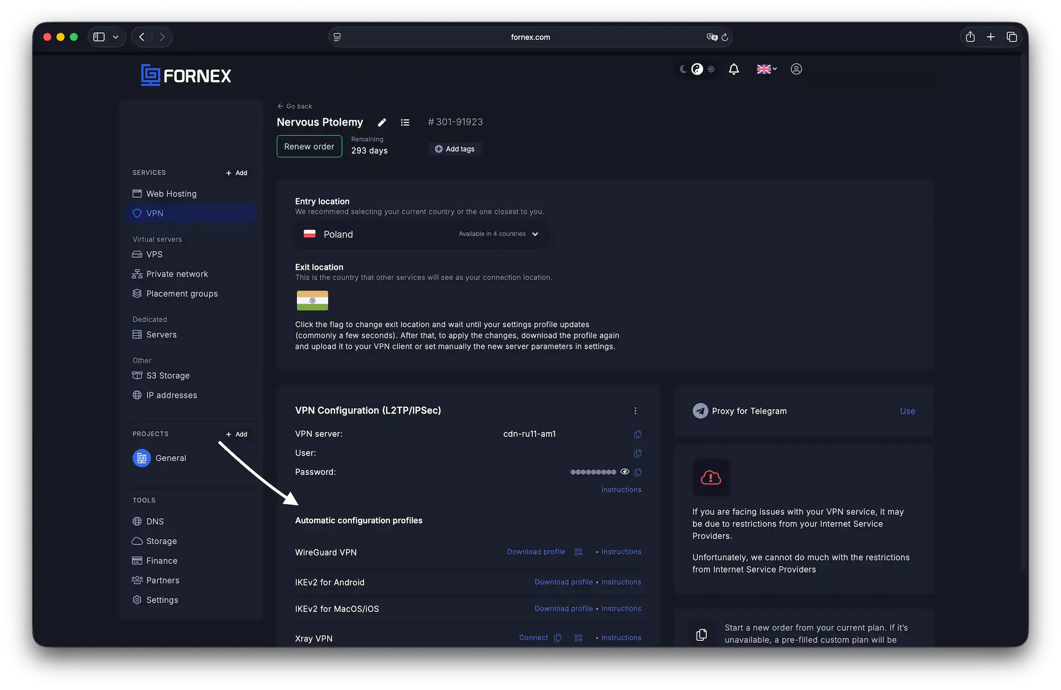The height and width of the screenshot is (690, 1061).
Task: Download WireGuard VPN profile
Action: (x=536, y=552)
